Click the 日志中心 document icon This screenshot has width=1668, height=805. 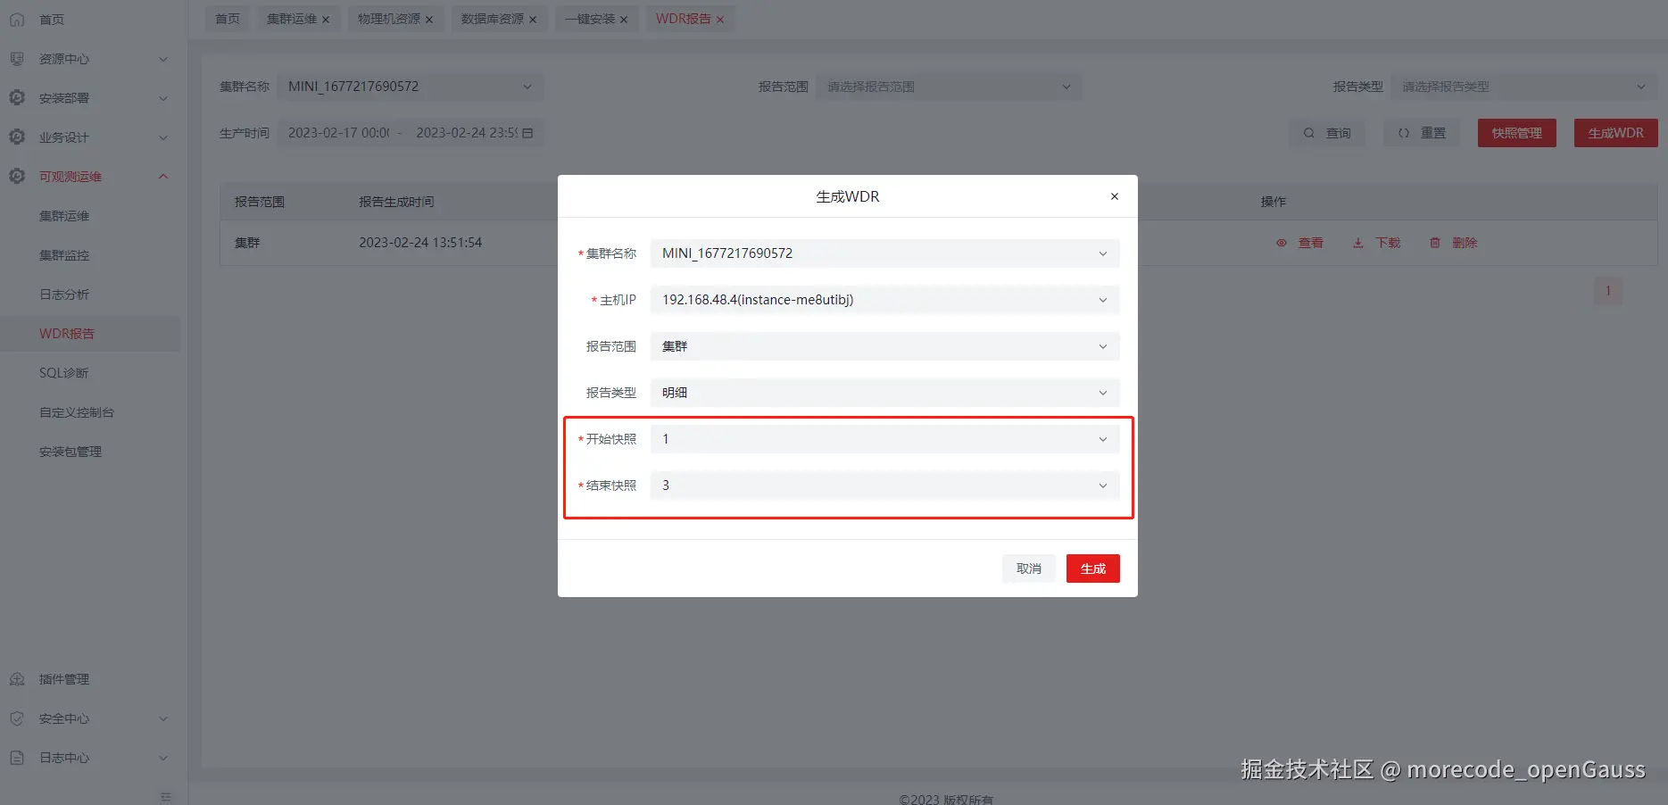click(x=17, y=758)
